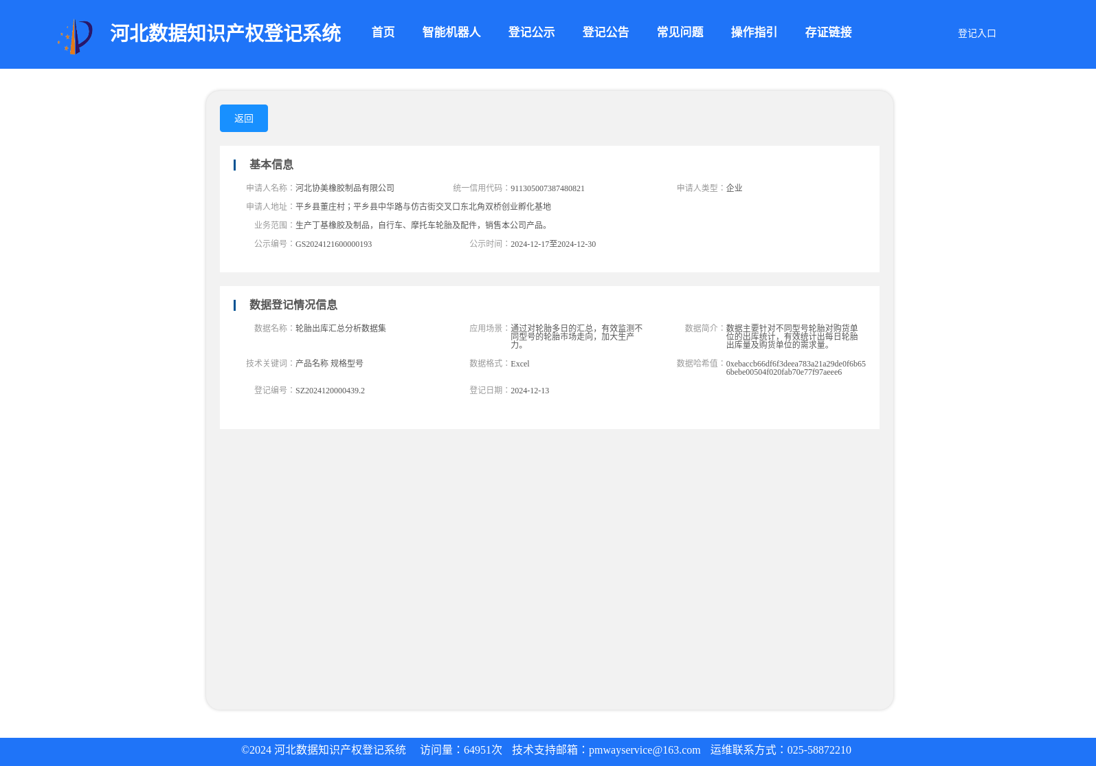This screenshot has width=1096, height=766.
Task: Select registration date 2024-12-13
Action: [x=530, y=391]
